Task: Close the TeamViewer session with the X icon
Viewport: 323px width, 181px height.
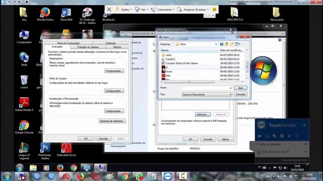Action: (109, 10)
